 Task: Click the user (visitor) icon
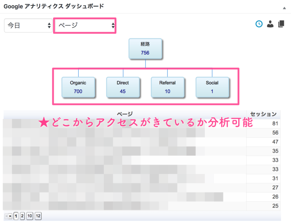tap(270, 24)
